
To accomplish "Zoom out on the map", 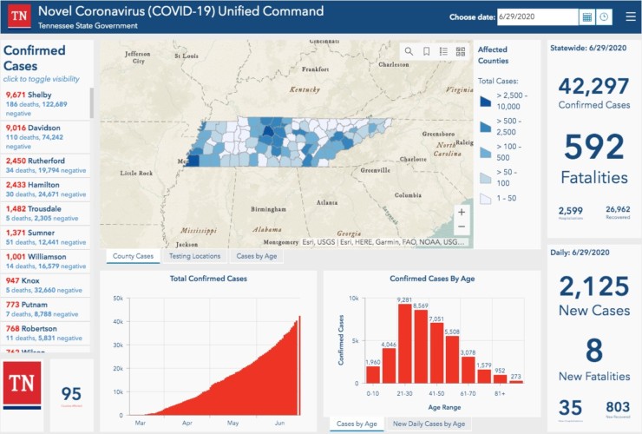I will pos(461,227).
